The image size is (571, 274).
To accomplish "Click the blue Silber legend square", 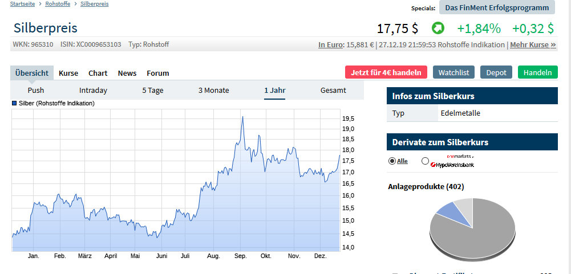I will pos(15,104).
